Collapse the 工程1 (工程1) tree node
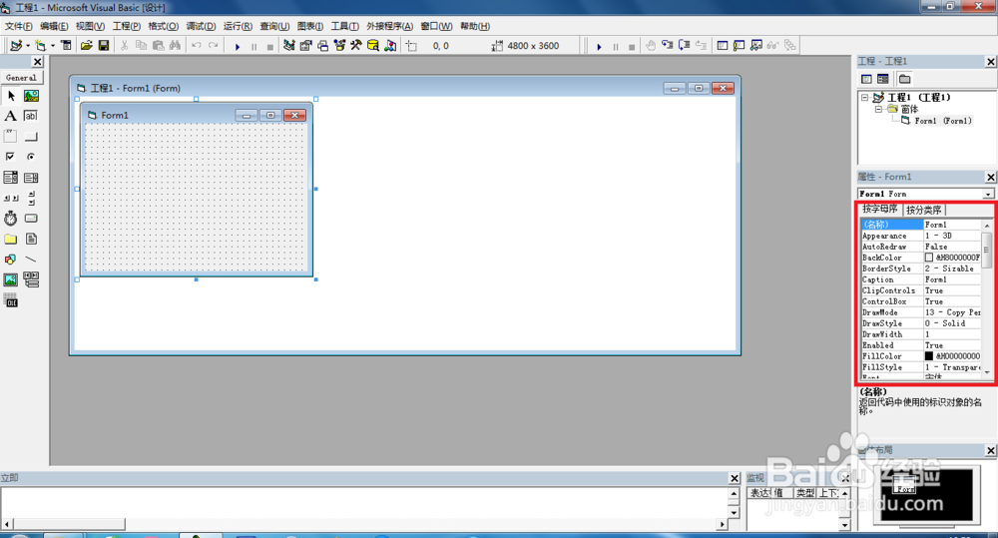Screen dimensions: 998x538 [865, 98]
